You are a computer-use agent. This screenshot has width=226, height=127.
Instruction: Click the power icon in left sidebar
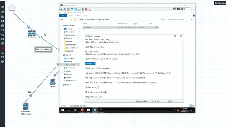[x=2, y=57]
